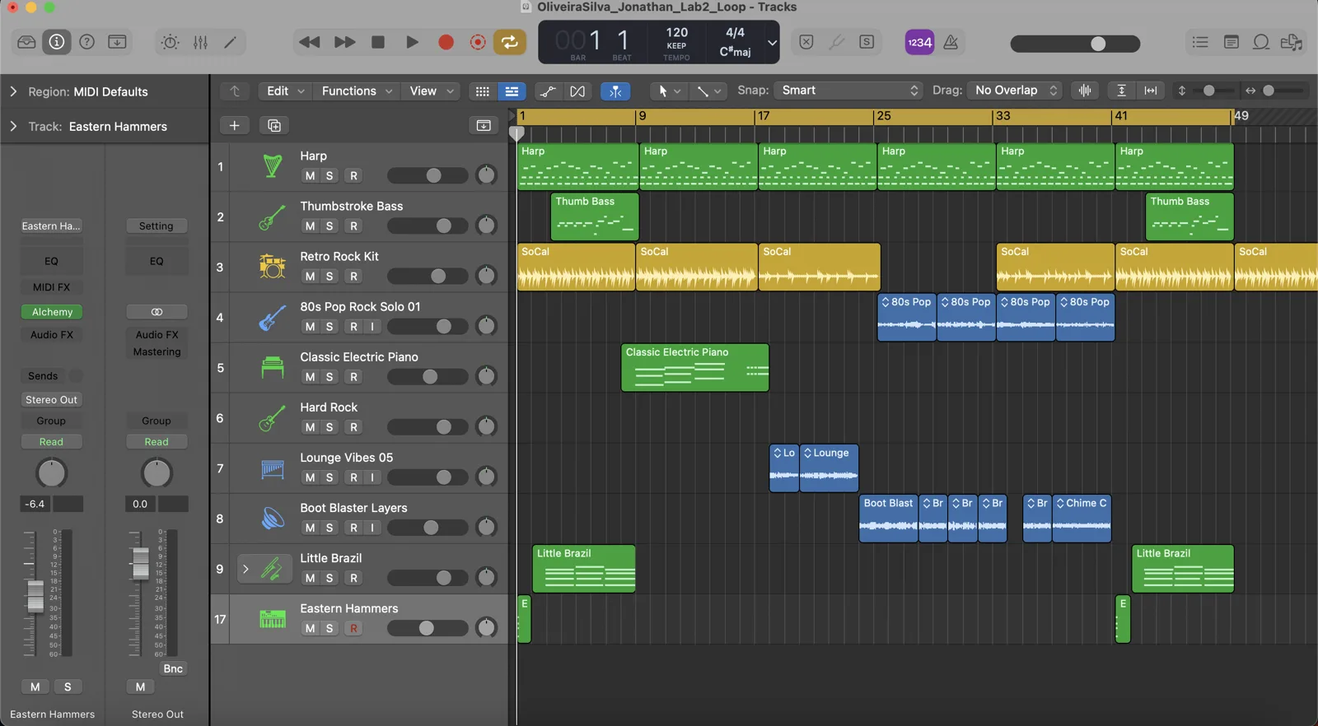Click the Harp track instrument icon
This screenshot has width=1318, height=726.
click(x=273, y=166)
